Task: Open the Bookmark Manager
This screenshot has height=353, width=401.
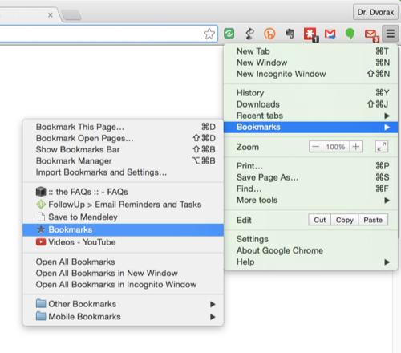Action: click(x=123, y=161)
